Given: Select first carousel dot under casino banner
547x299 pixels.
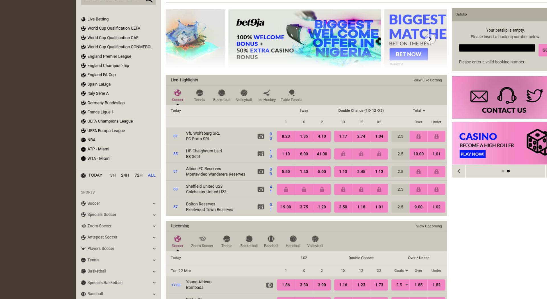Looking at the screenshot, I should tap(503, 171).
